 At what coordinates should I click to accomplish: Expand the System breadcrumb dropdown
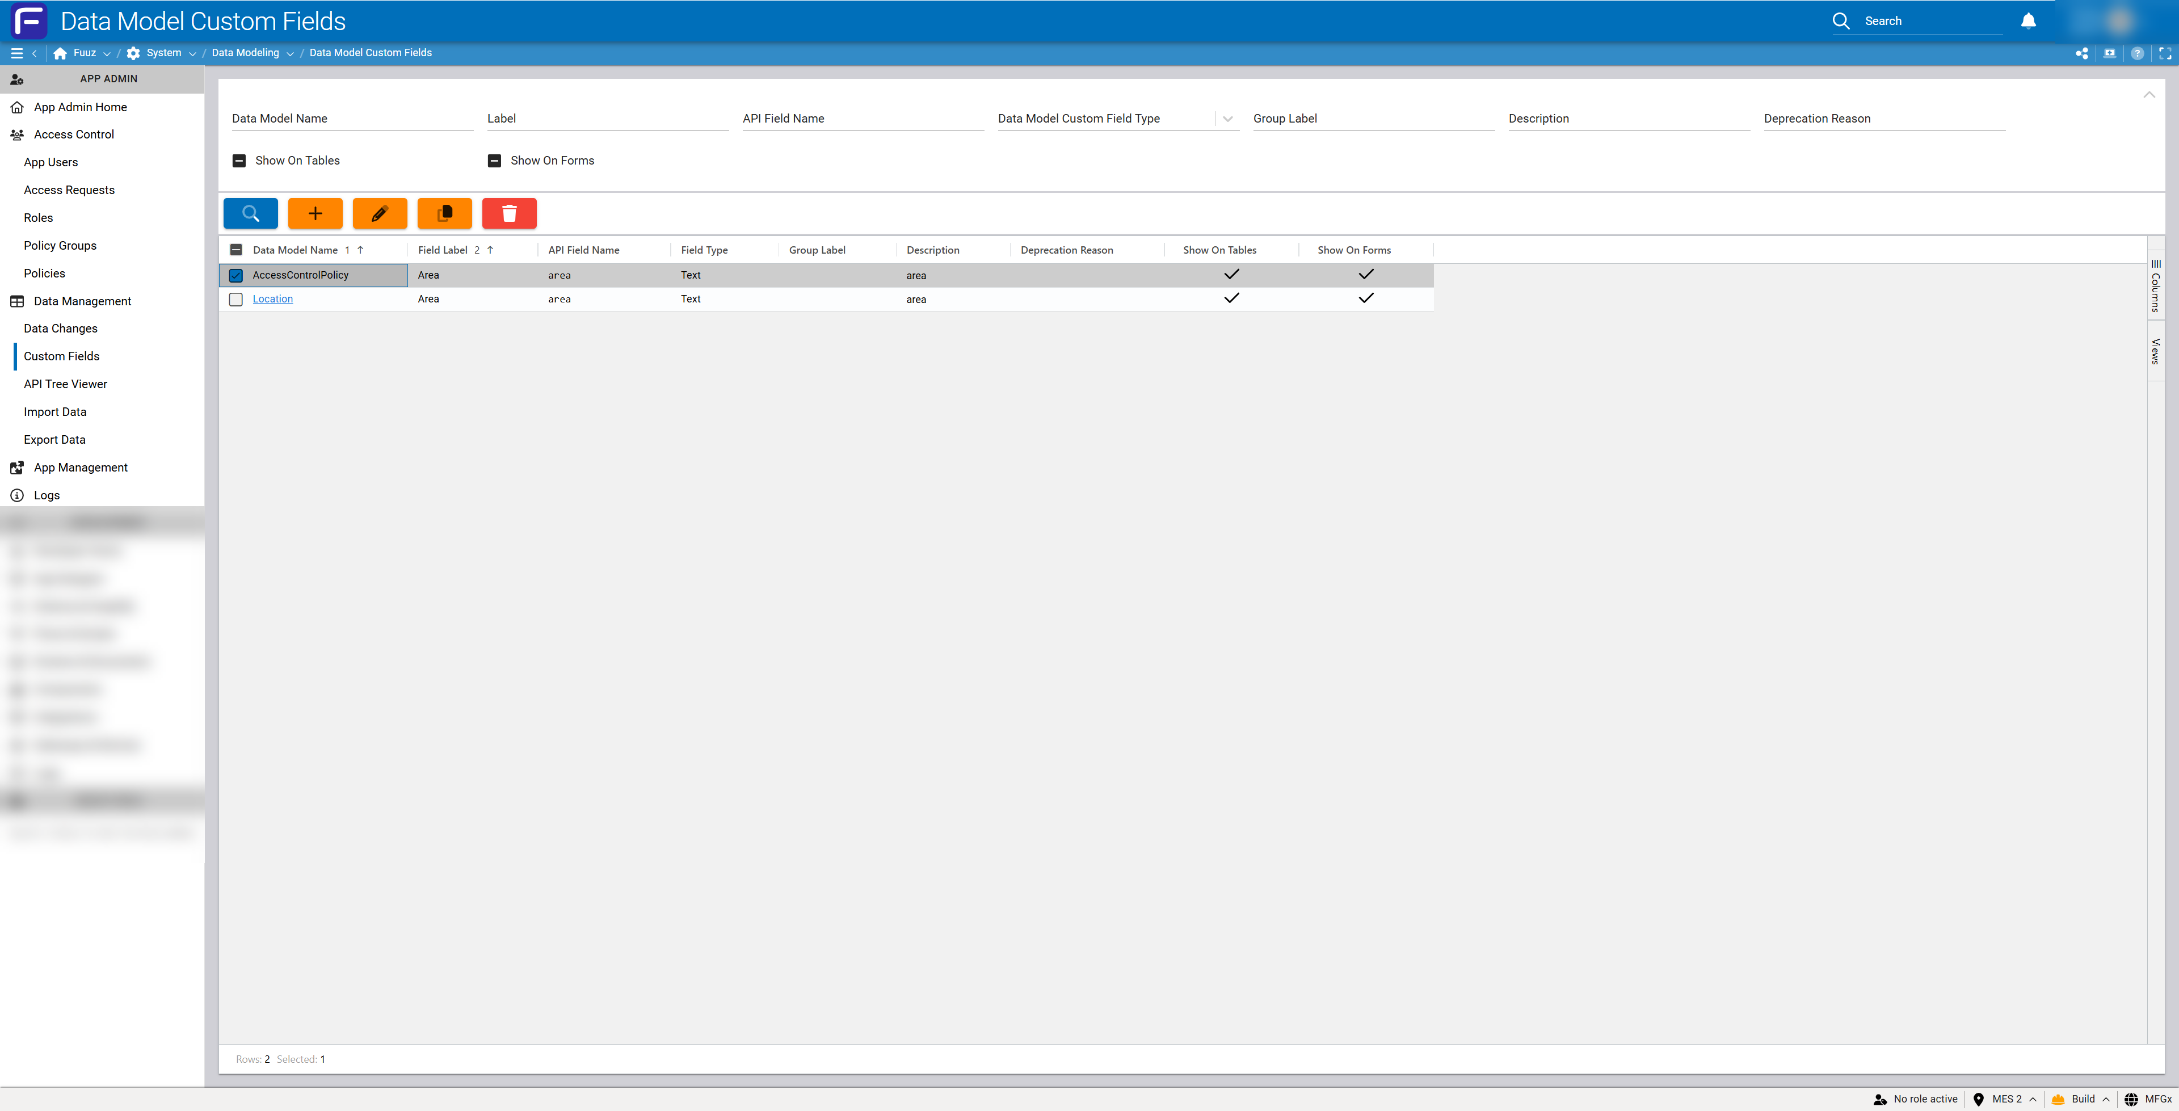[192, 53]
